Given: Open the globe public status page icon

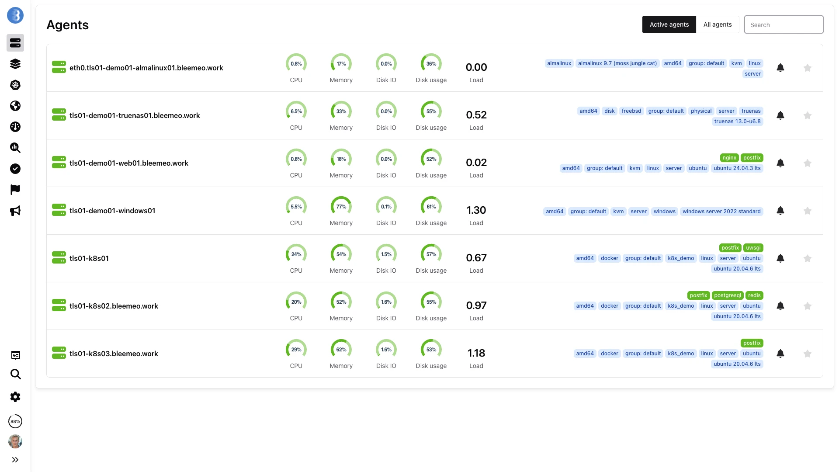Looking at the screenshot, I should point(15,106).
